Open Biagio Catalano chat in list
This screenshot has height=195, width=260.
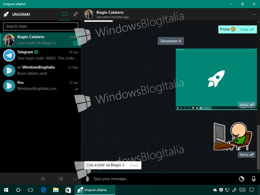coord(41,40)
